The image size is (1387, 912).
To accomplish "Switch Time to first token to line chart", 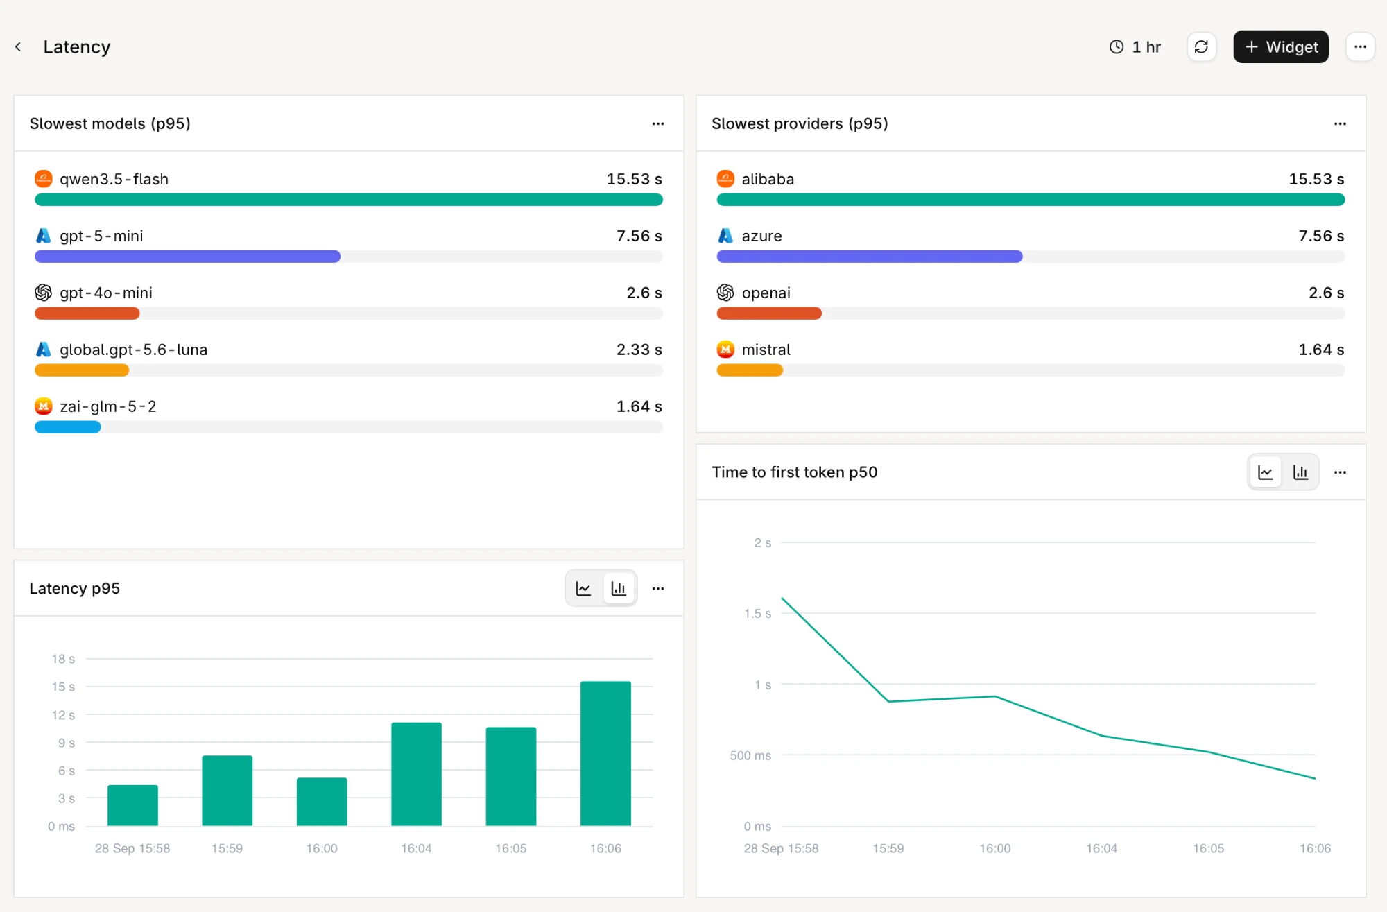I will (x=1265, y=472).
